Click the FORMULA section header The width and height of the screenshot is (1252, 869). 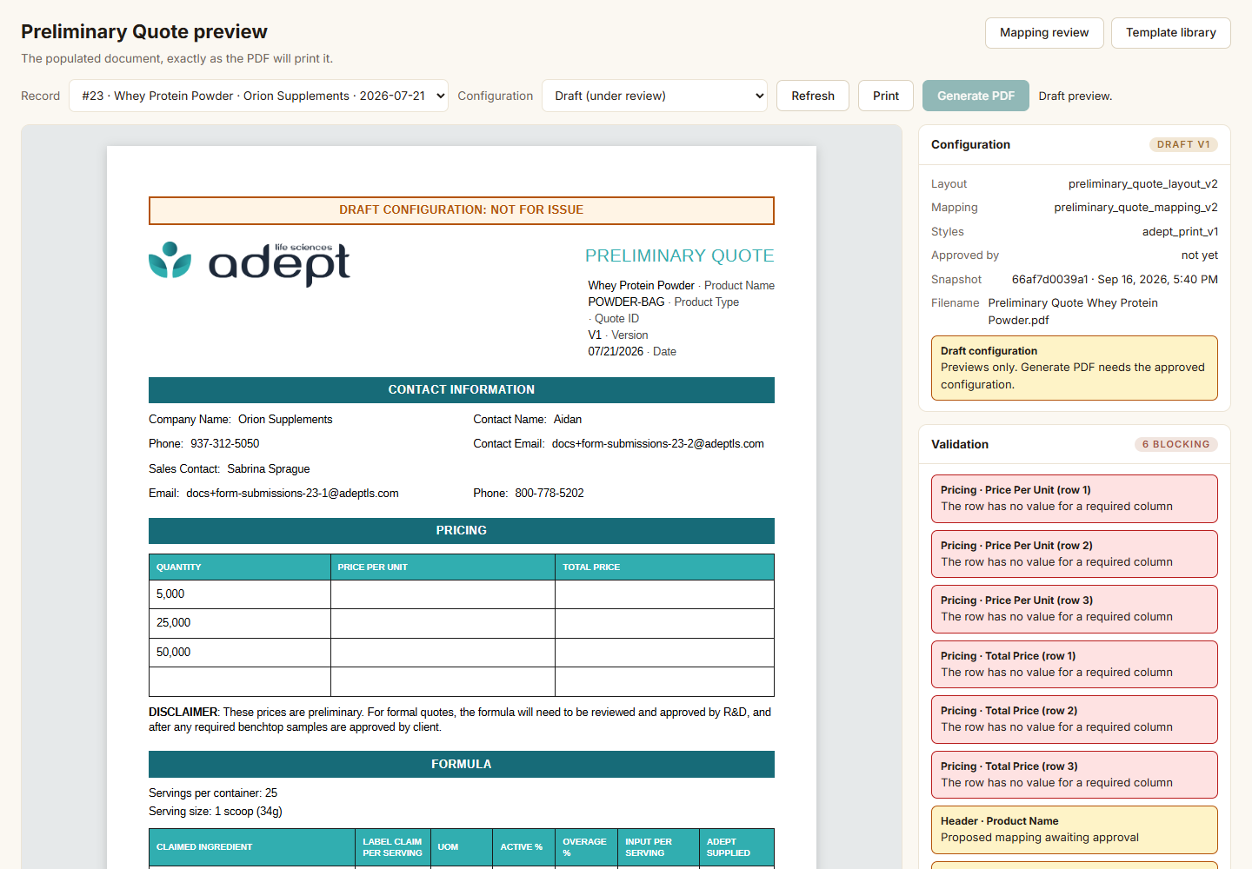(462, 765)
